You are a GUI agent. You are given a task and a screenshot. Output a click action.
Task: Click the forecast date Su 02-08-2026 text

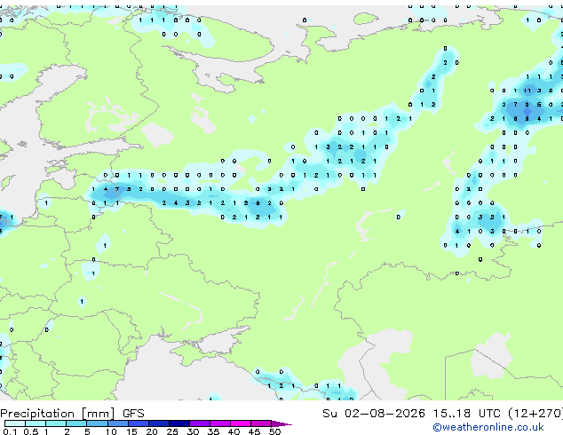pyautogui.click(x=374, y=414)
